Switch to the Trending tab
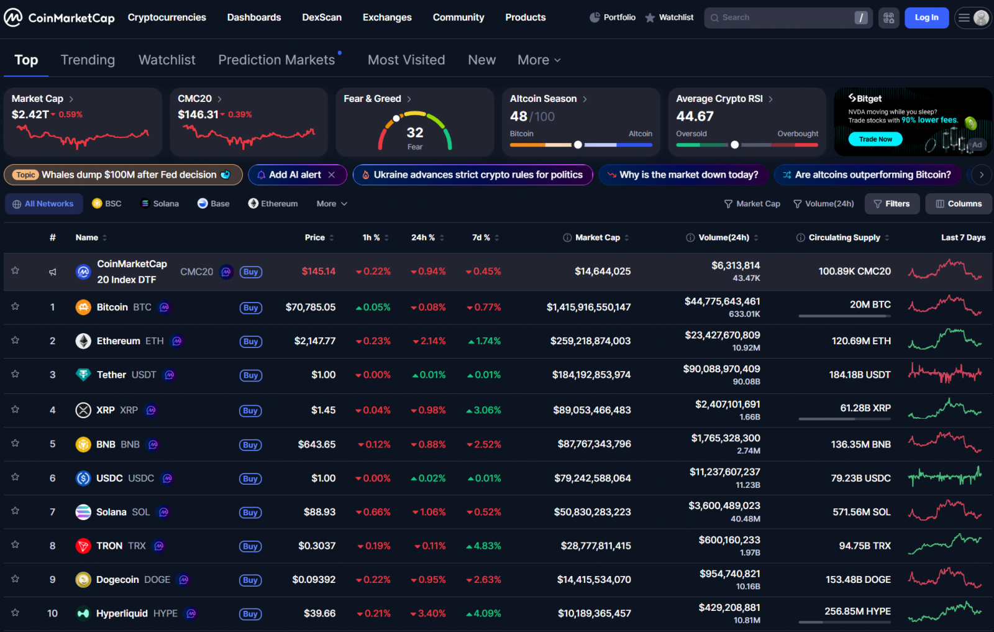Viewport: 994px width, 632px height. point(88,60)
